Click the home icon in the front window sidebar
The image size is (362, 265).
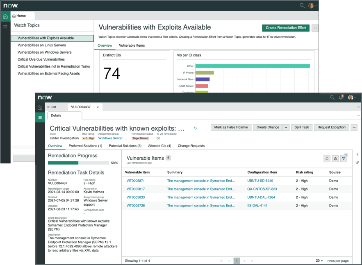point(40,107)
